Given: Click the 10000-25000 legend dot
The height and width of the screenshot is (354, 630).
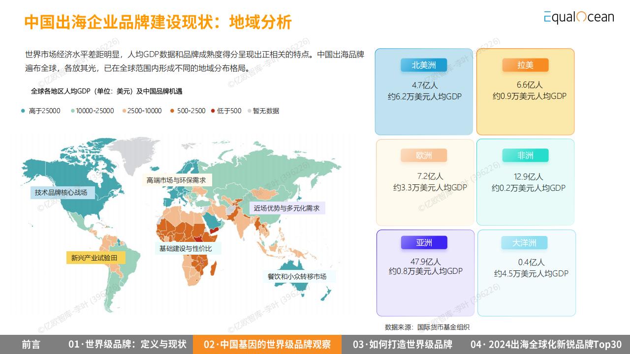Looking at the screenshot, I should pyautogui.click(x=72, y=111).
